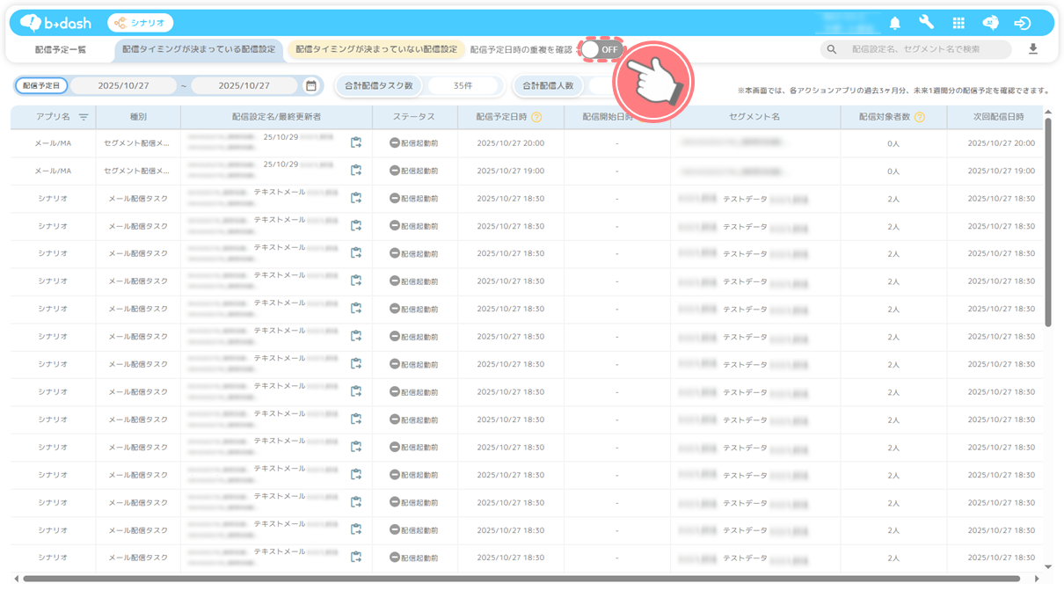Switch to 配信タイミングが決まっていない配信設定 tab
Image resolution: width=1064 pixels, height=598 pixels.
coord(376,50)
